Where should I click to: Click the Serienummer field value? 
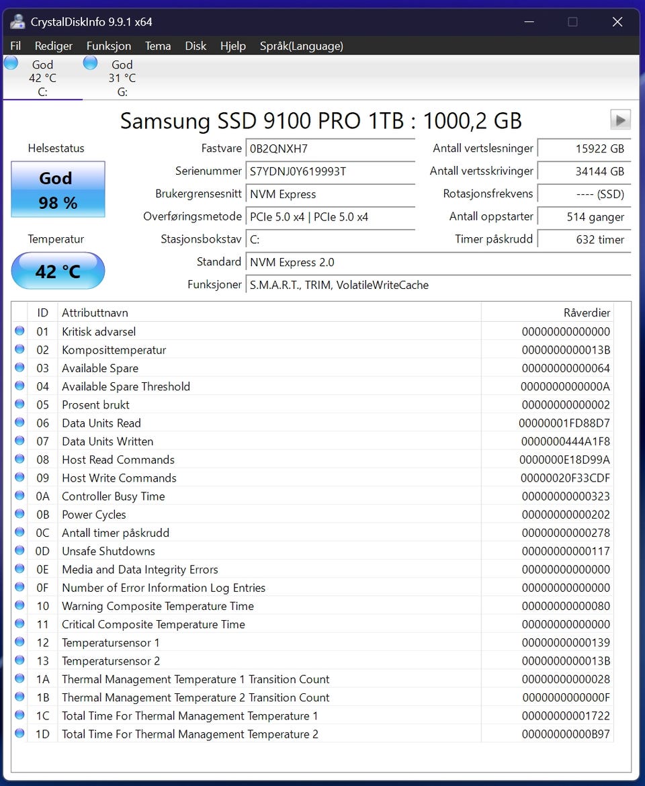tap(331, 171)
